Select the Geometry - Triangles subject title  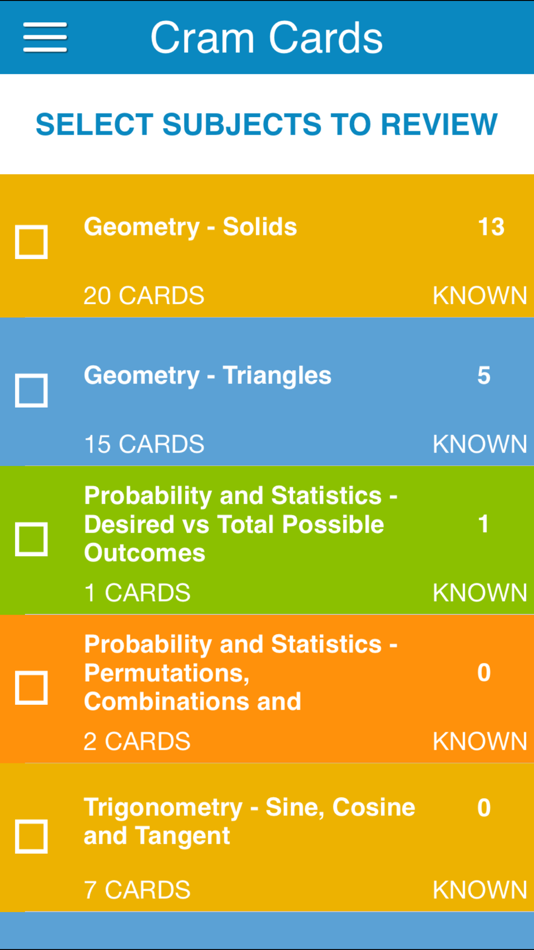point(208,376)
